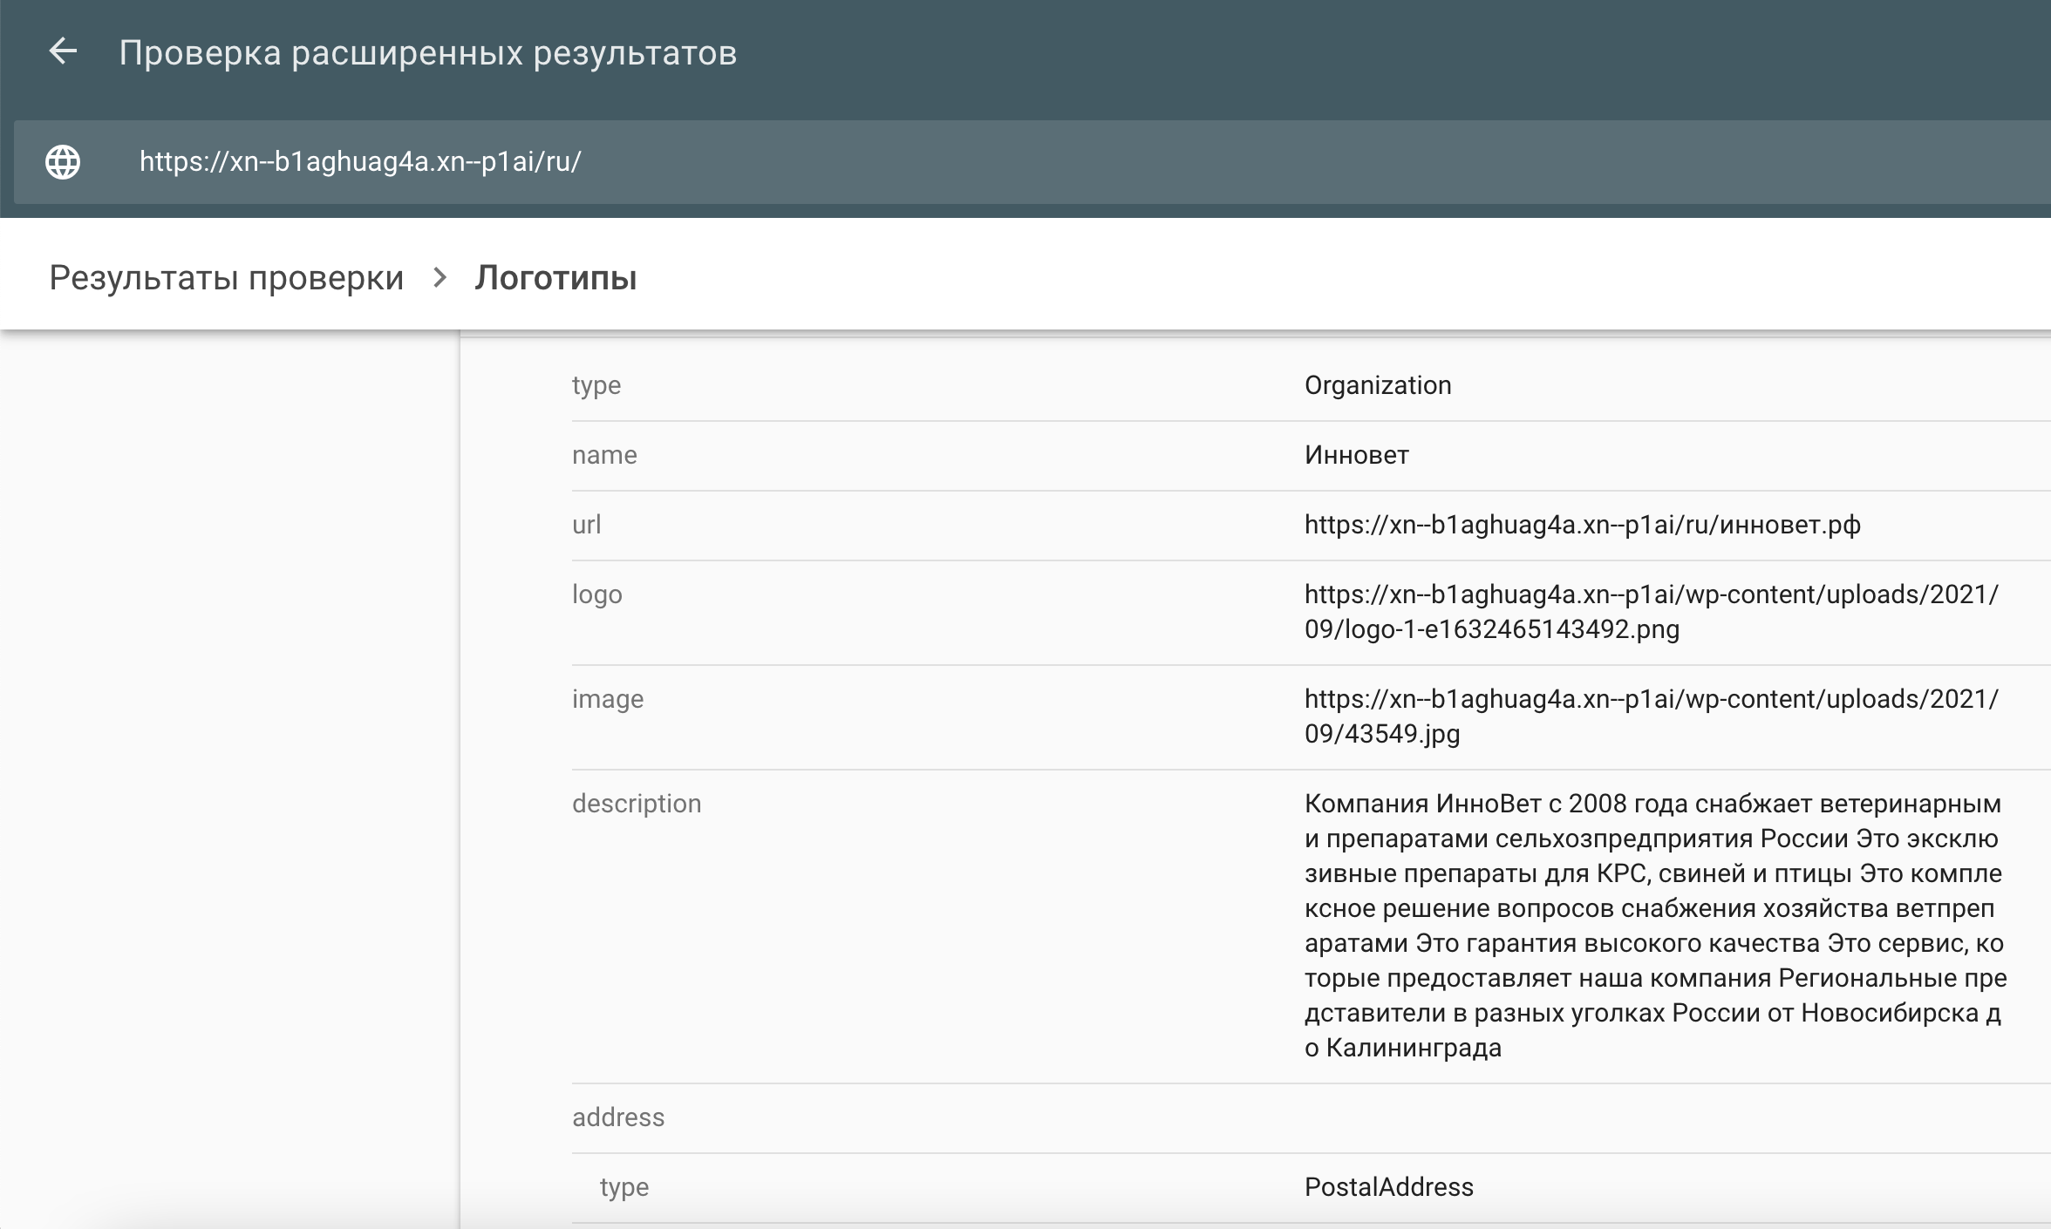Click the globe icon in URL bar
Image resolution: width=2051 pixels, height=1229 pixels.
63,162
